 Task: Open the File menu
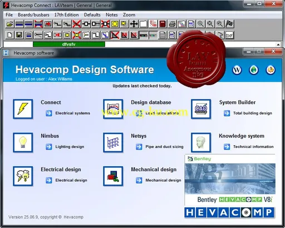point(9,15)
